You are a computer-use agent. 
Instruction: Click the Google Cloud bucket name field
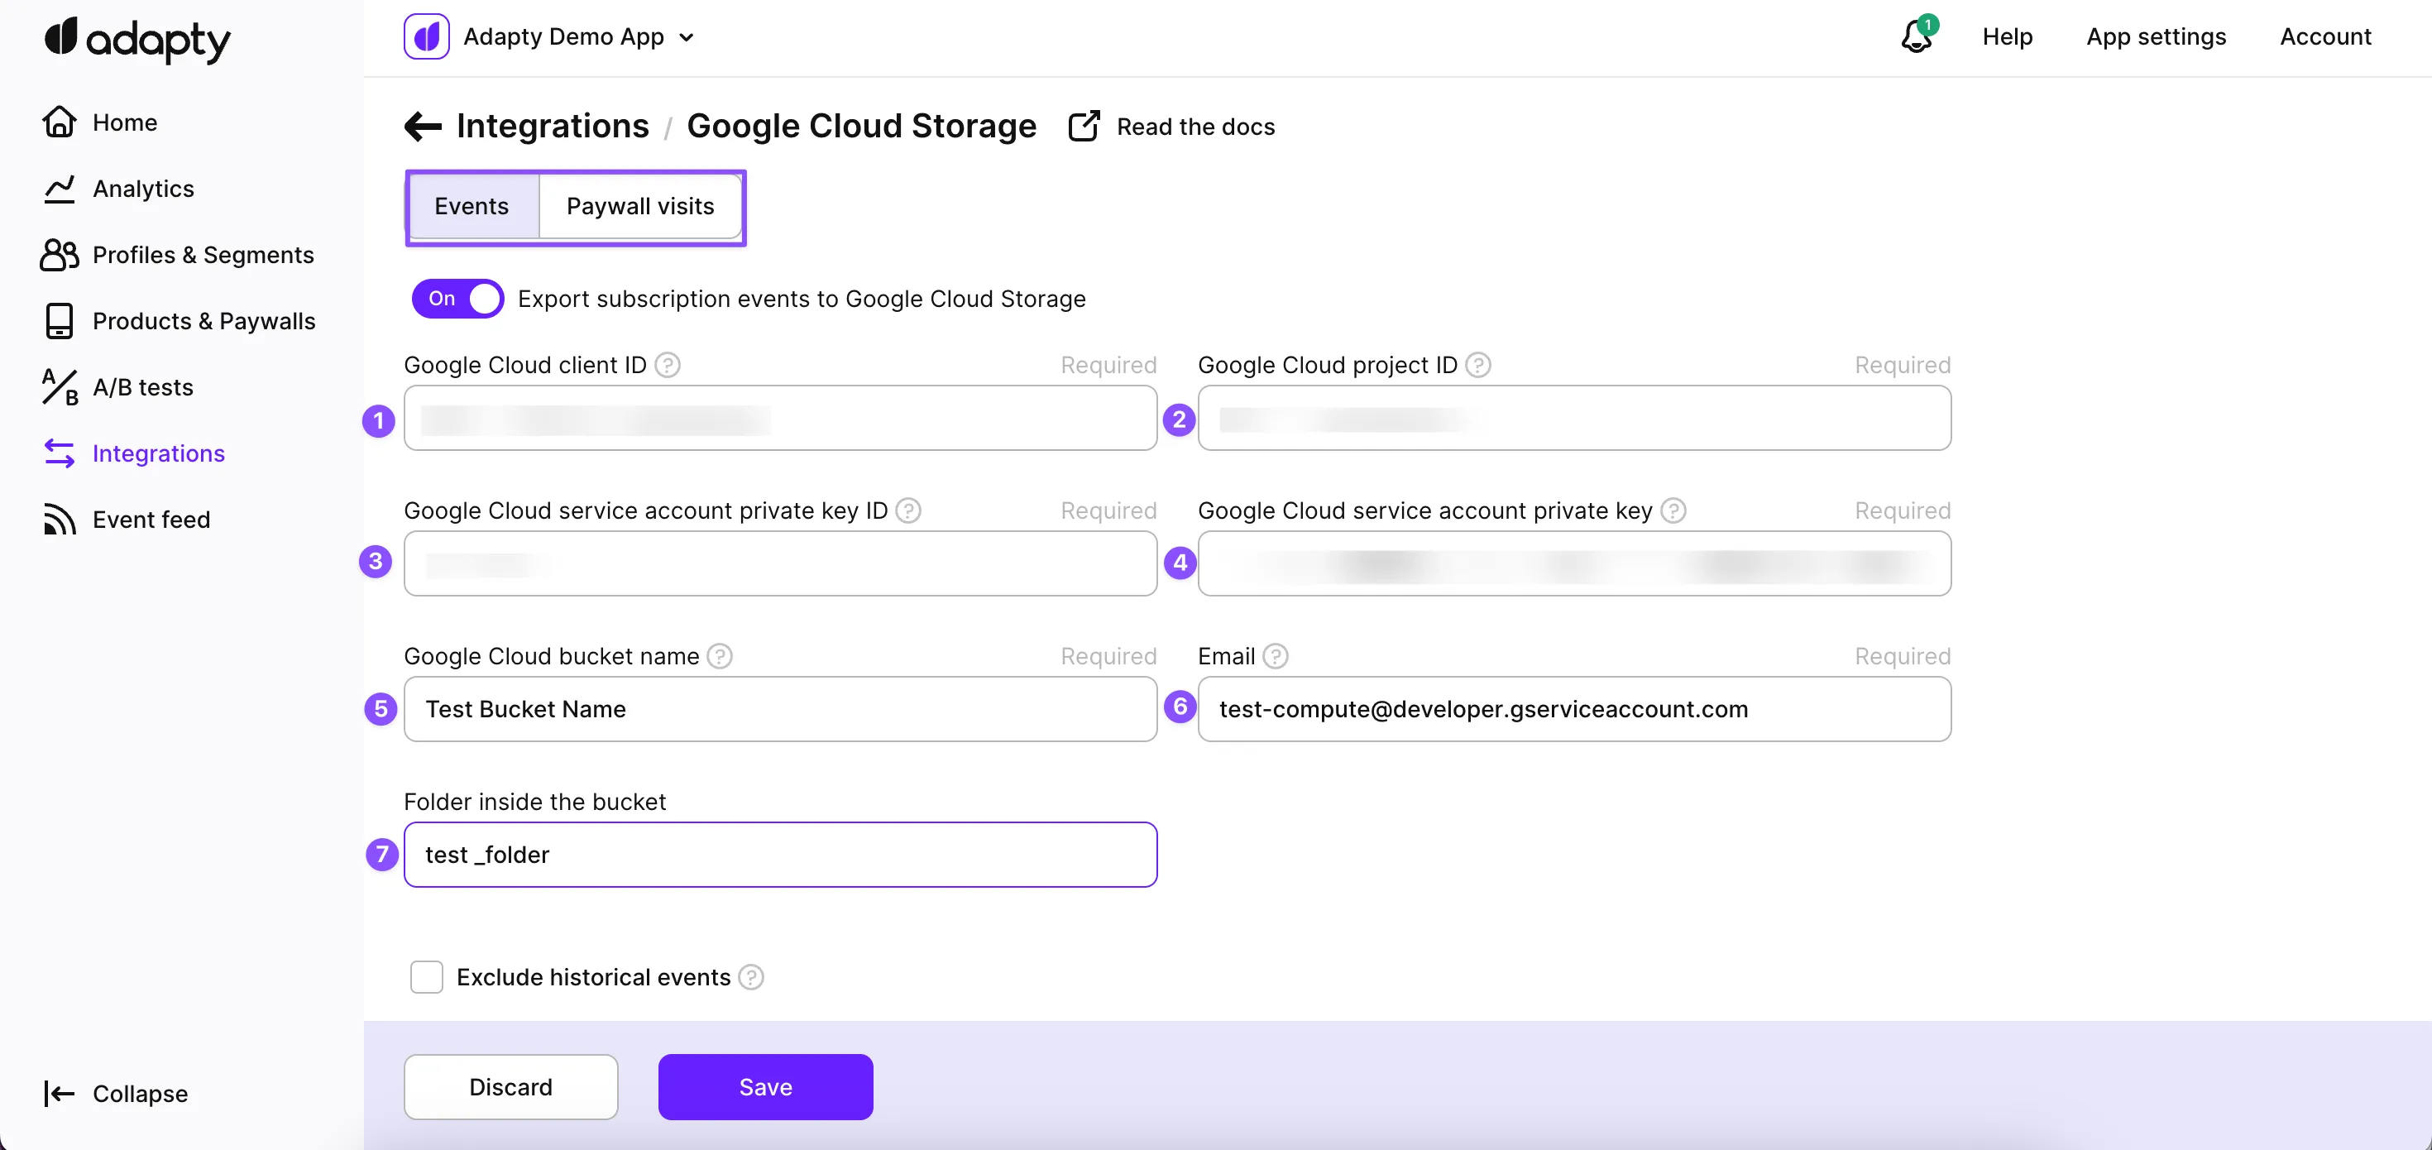pyautogui.click(x=780, y=709)
